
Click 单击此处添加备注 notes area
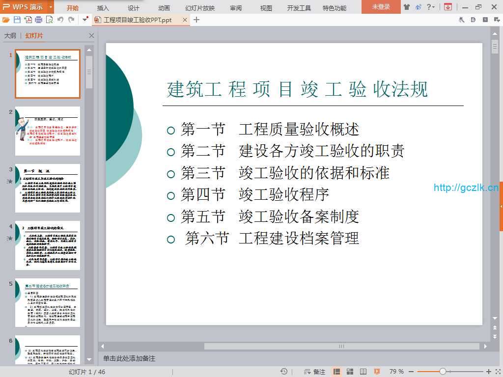[129, 358]
